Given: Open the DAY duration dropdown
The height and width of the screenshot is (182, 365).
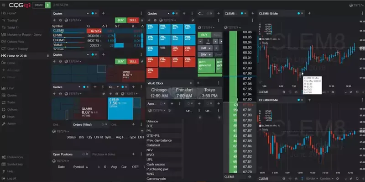Looking at the screenshot, I should (x=205, y=54).
